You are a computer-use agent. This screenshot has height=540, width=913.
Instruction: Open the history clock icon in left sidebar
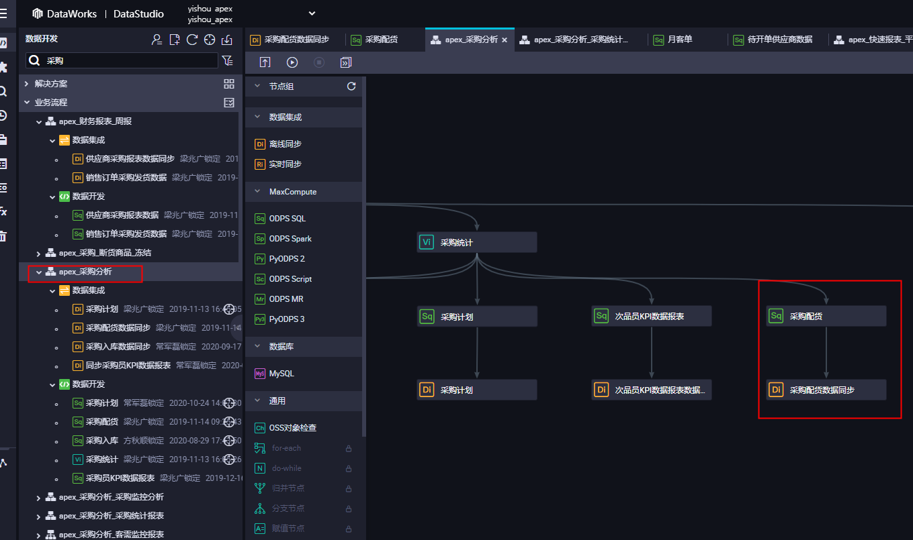tap(3, 115)
